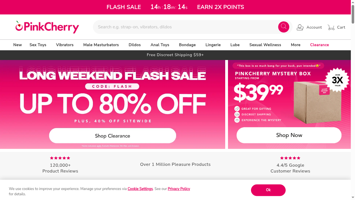Expand the Lingerie category
The image size is (355, 200).
pyautogui.click(x=213, y=45)
